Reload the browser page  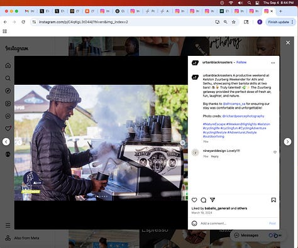pos(23,22)
